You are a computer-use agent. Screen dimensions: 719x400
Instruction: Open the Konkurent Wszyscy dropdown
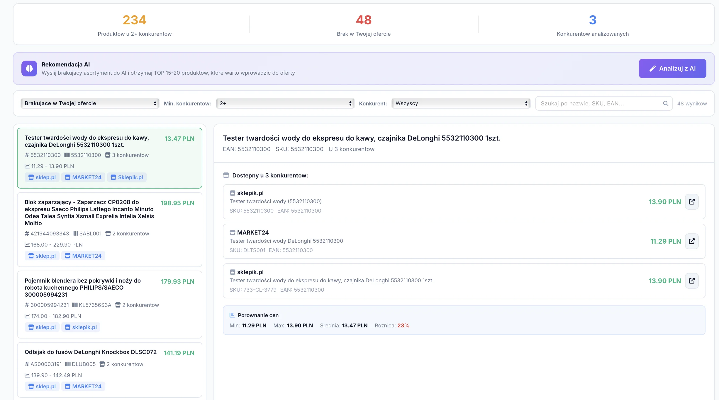pyautogui.click(x=461, y=103)
